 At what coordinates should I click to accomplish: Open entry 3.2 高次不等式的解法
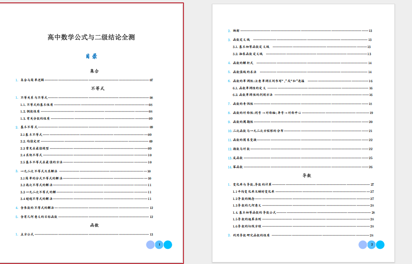[x=86, y=185]
